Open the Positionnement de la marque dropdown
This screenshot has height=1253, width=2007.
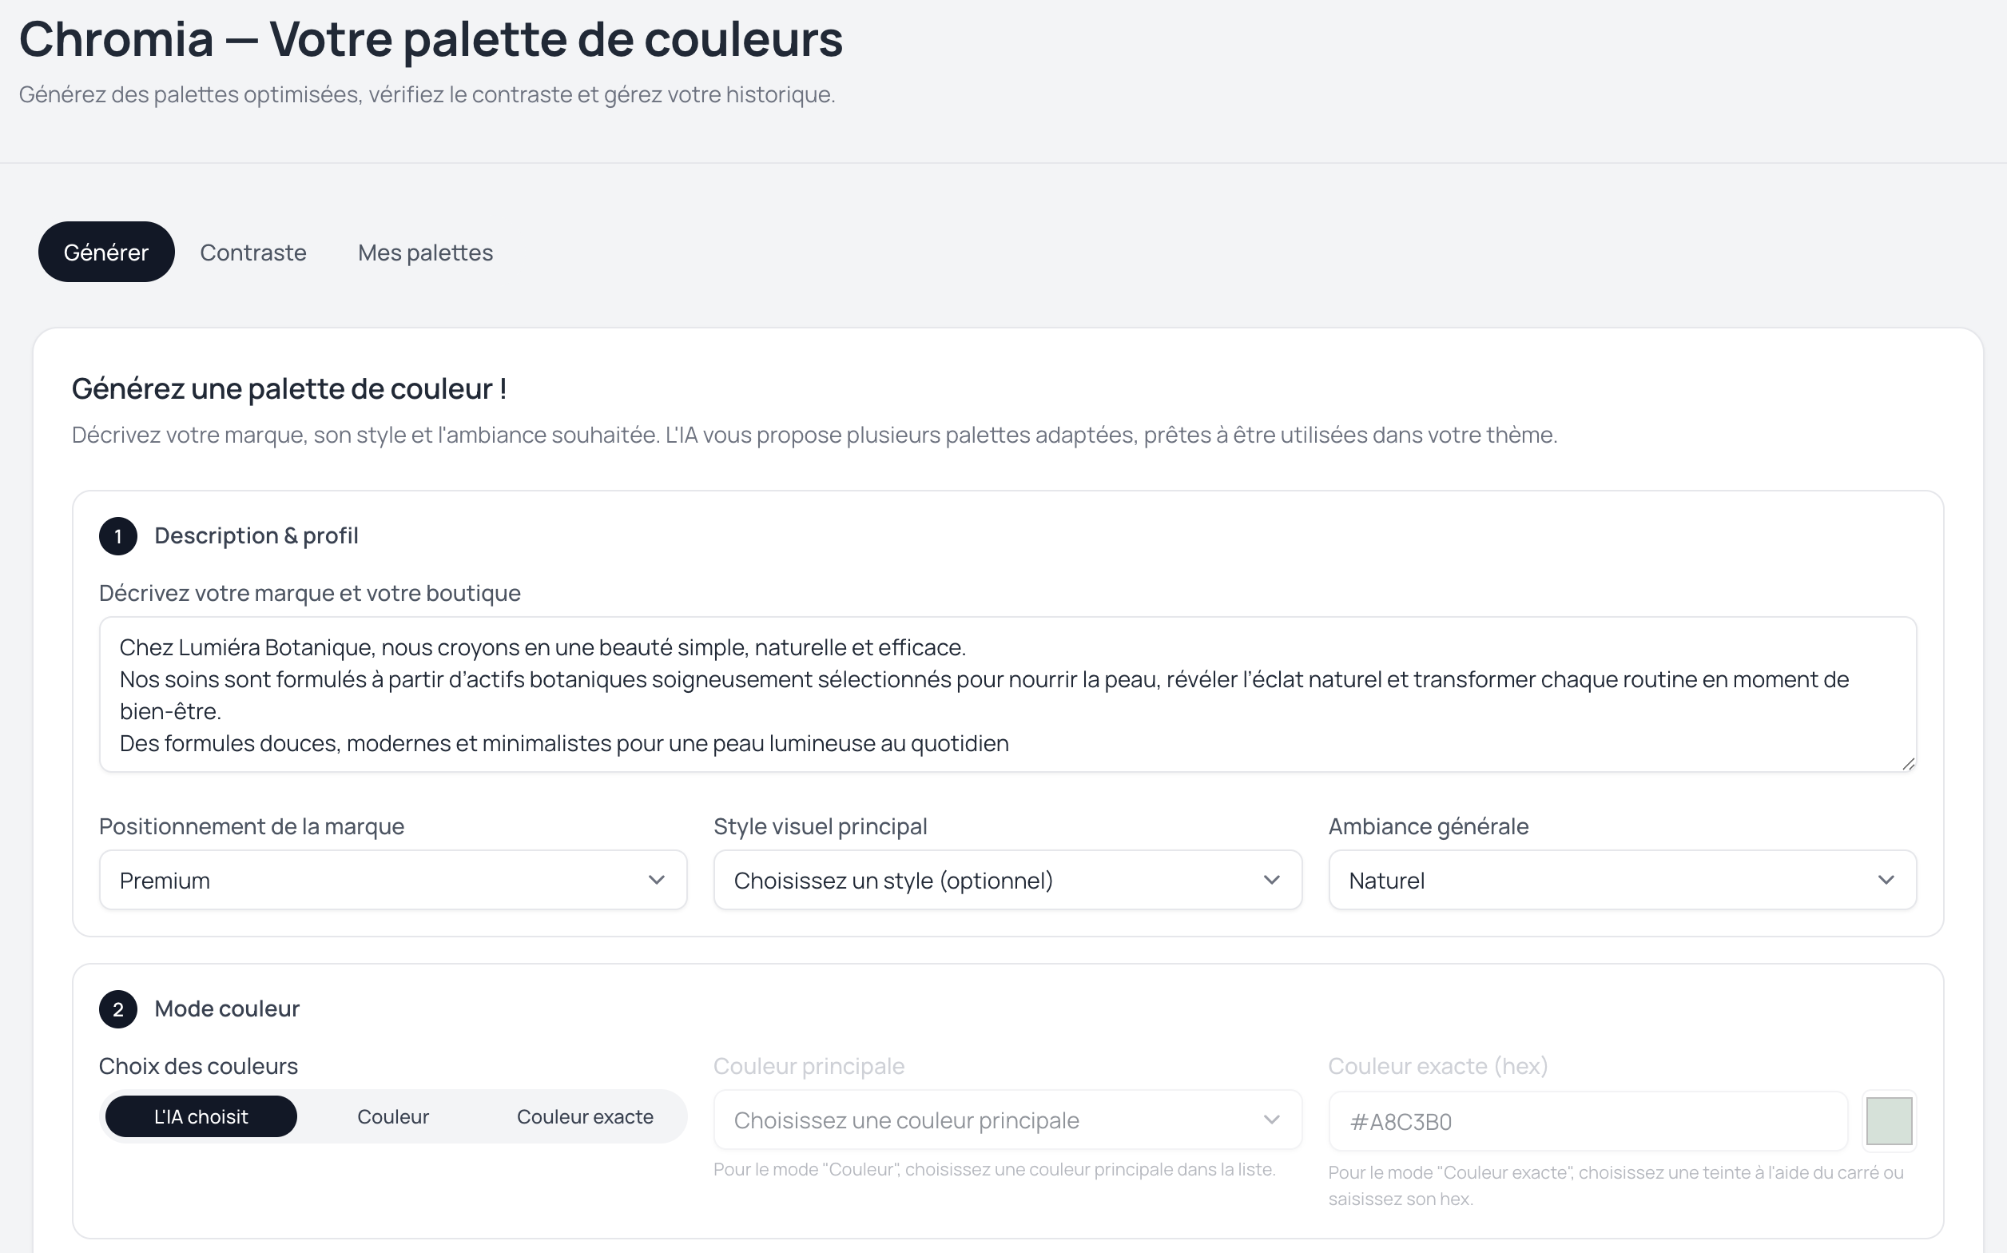click(x=392, y=880)
